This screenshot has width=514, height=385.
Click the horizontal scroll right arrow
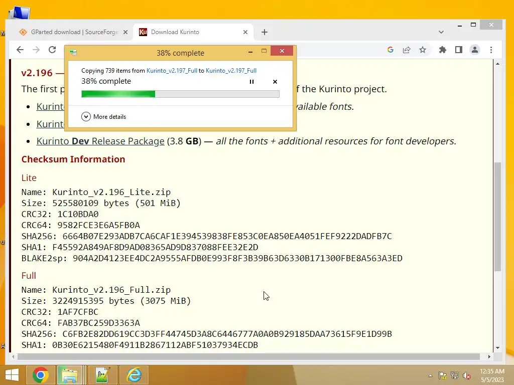[489, 356]
